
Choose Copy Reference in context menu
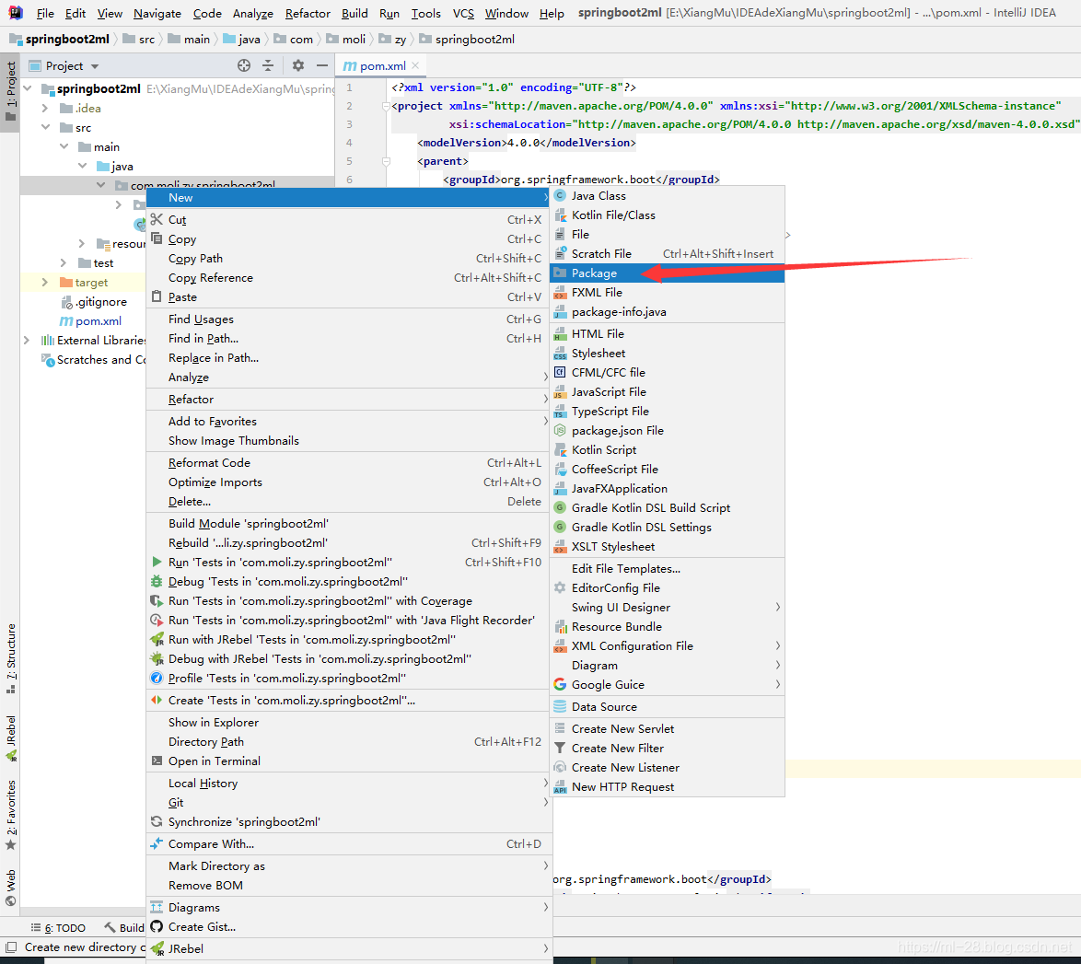[x=347, y=277]
